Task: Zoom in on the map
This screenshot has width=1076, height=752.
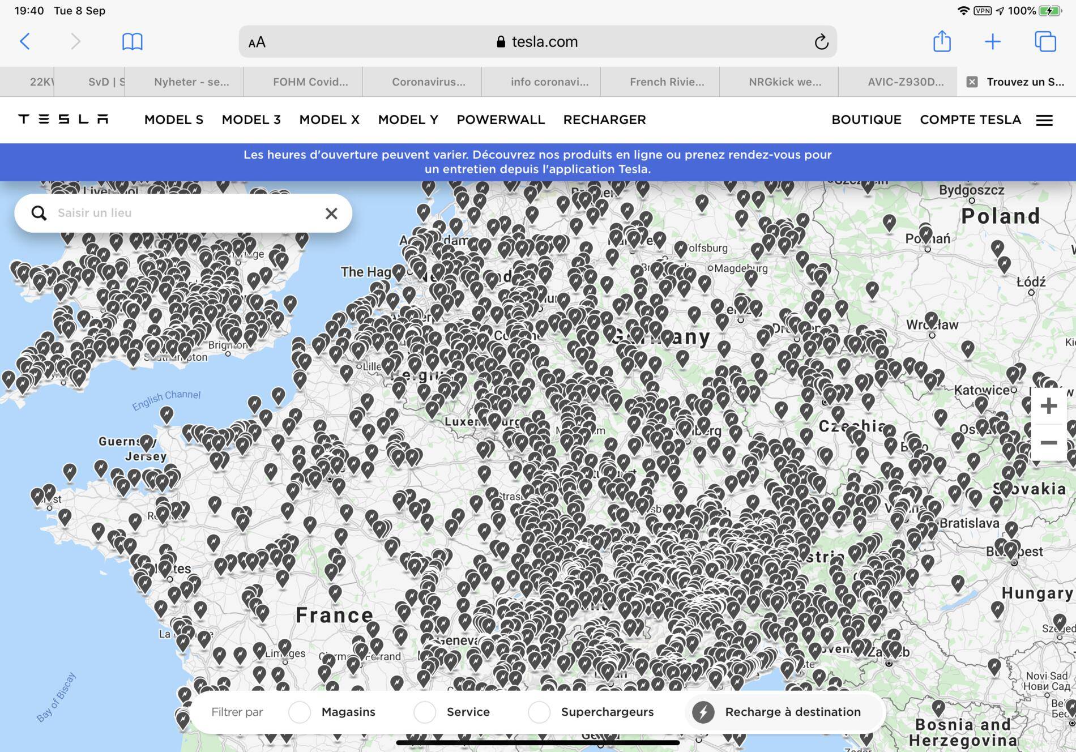Action: 1049,405
